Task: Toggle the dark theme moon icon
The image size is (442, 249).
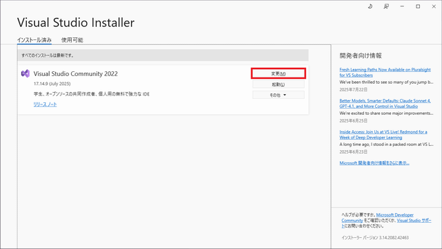Action: pyautogui.click(x=370, y=6)
